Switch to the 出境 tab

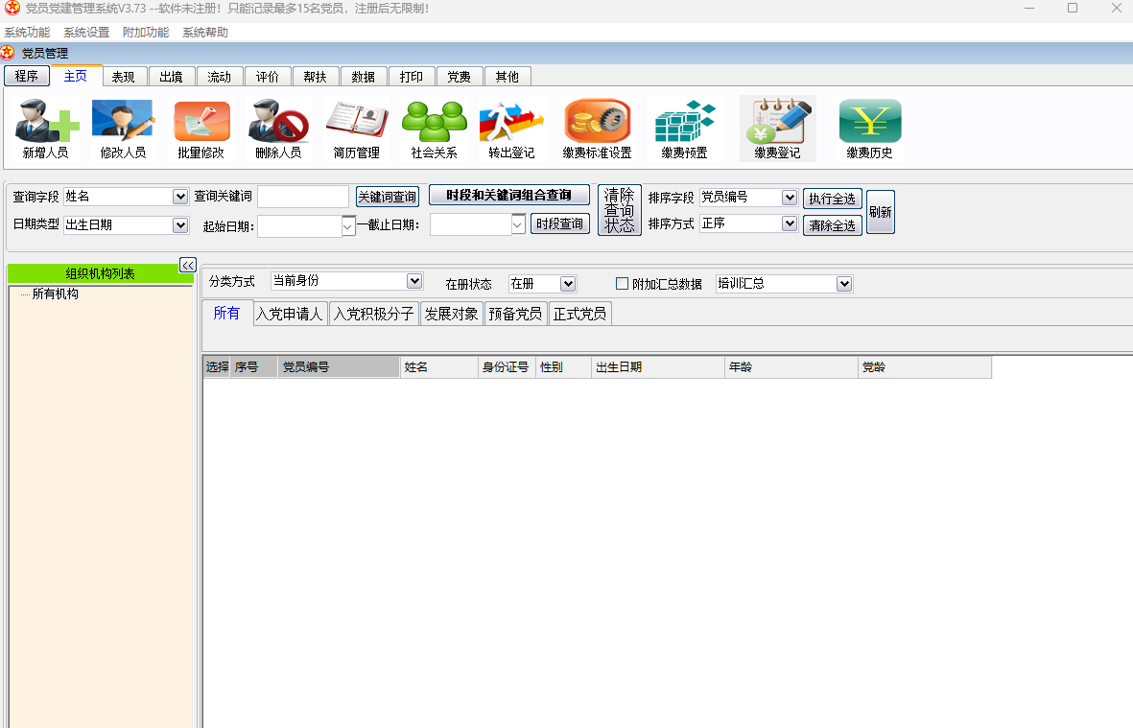point(172,77)
